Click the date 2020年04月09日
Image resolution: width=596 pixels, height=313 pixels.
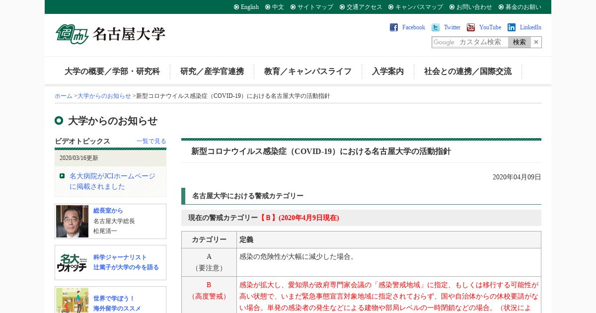point(517,177)
